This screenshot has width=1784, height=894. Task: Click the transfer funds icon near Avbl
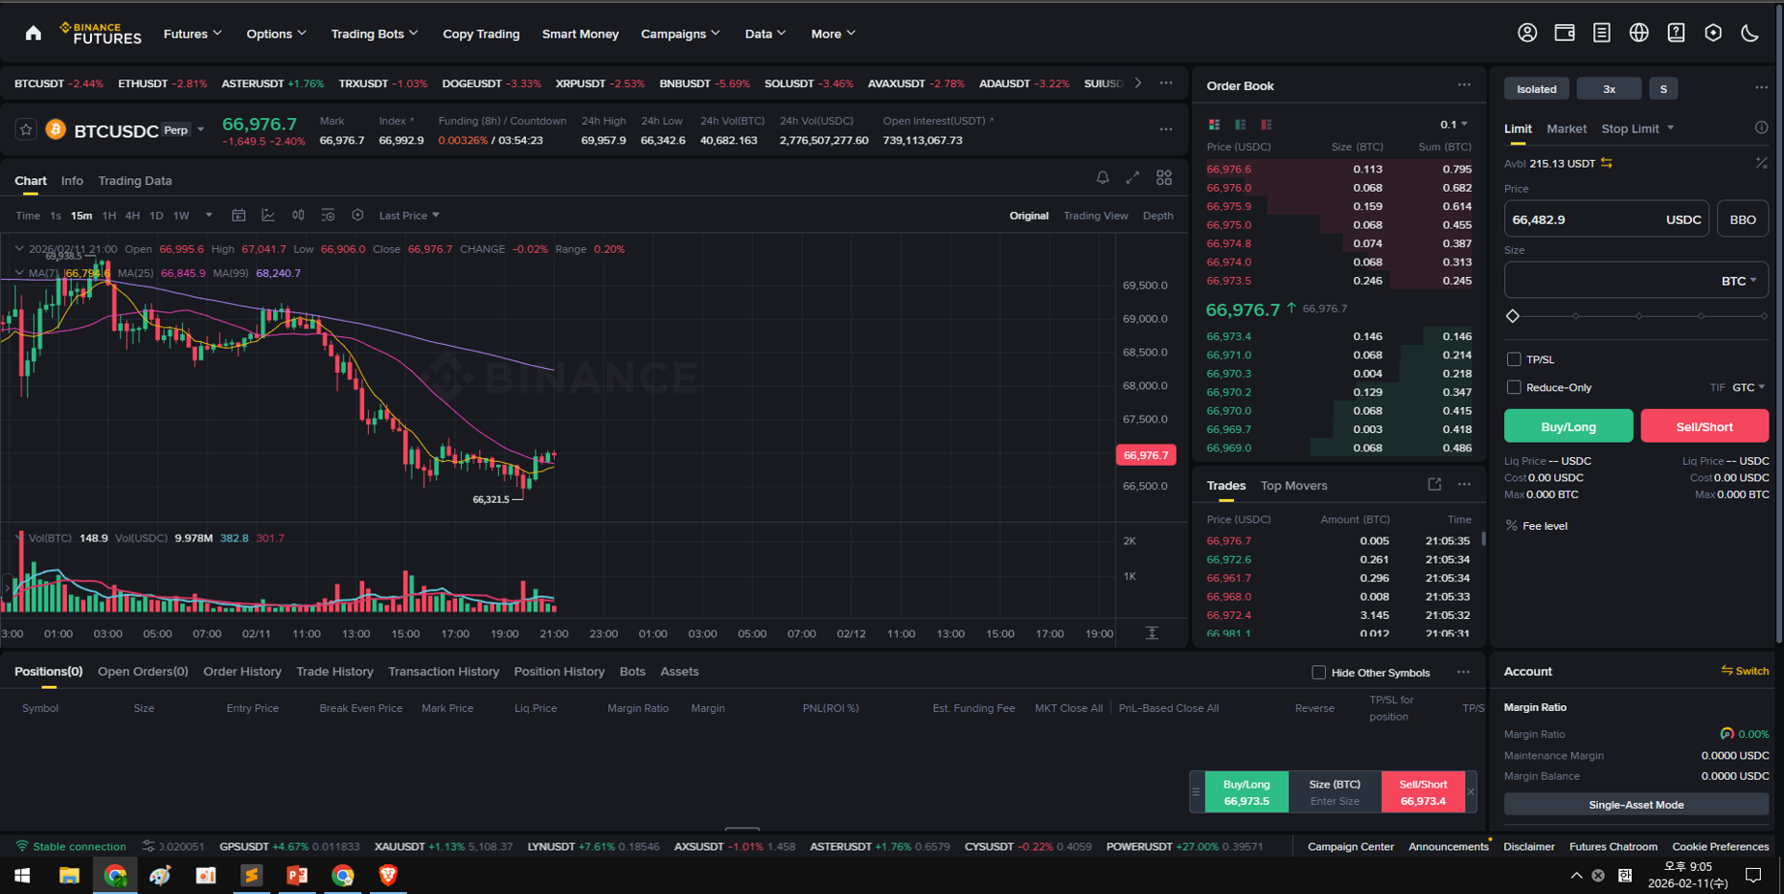1607,164
